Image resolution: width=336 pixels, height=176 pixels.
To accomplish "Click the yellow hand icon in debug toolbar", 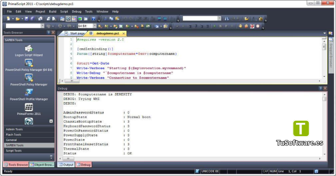I will click(x=240, y=26).
